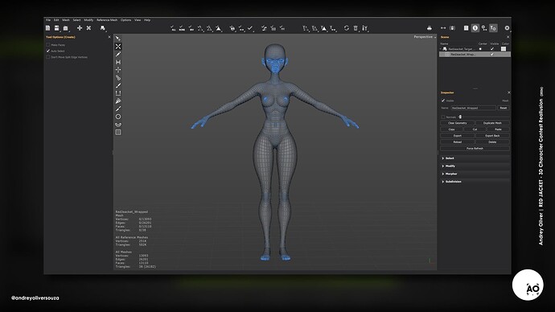Expand the Morpher section in Inspector
This screenshot has height=312, width=555.
(475, 174)
